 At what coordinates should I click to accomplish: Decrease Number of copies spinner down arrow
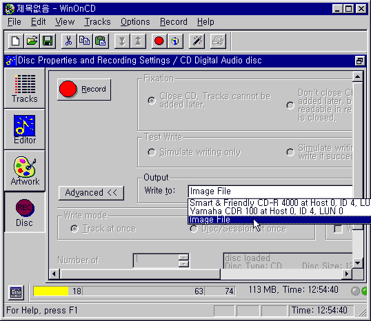point(184,264)
